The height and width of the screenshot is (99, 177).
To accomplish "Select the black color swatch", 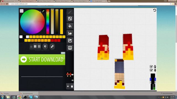I will coord(24,37).
